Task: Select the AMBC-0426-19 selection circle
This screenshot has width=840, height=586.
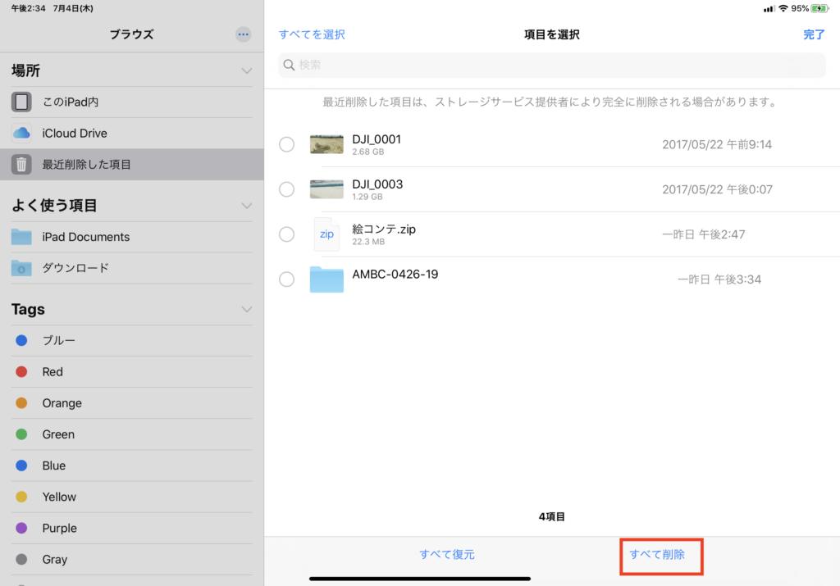Action: [x=286, y=279]
